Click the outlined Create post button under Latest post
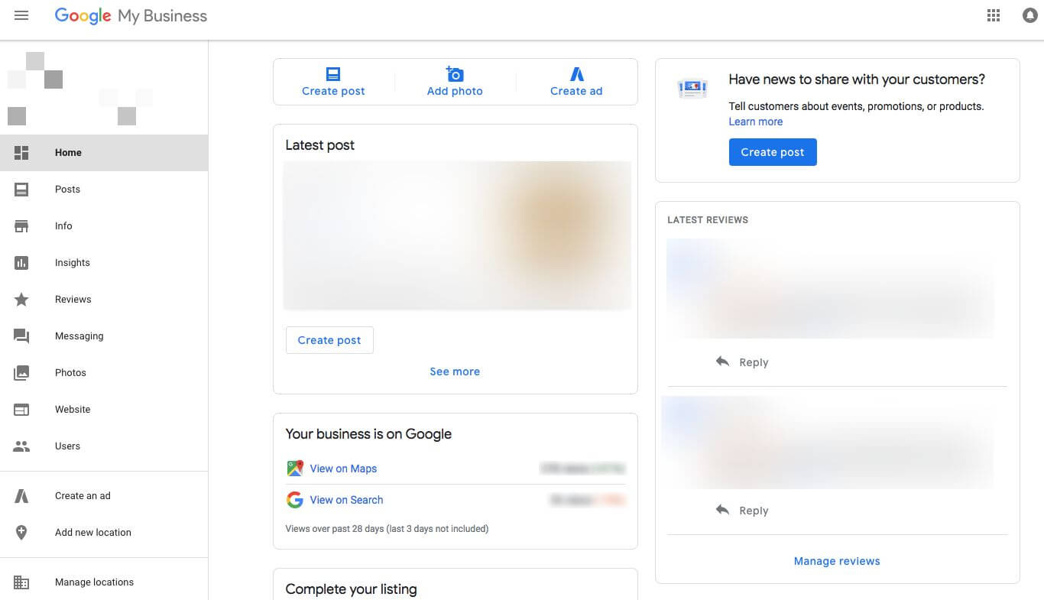 tap(329, 340)
